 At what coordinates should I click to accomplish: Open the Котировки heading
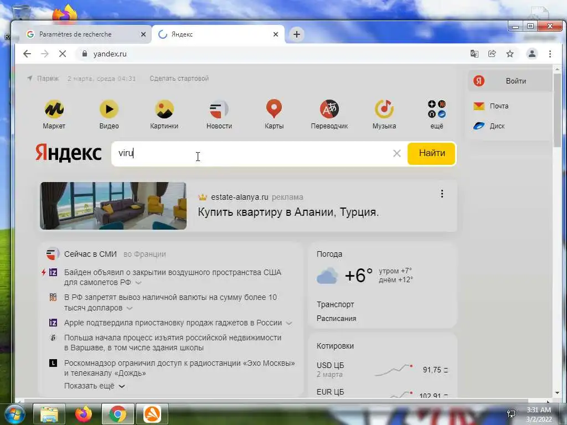335,346
